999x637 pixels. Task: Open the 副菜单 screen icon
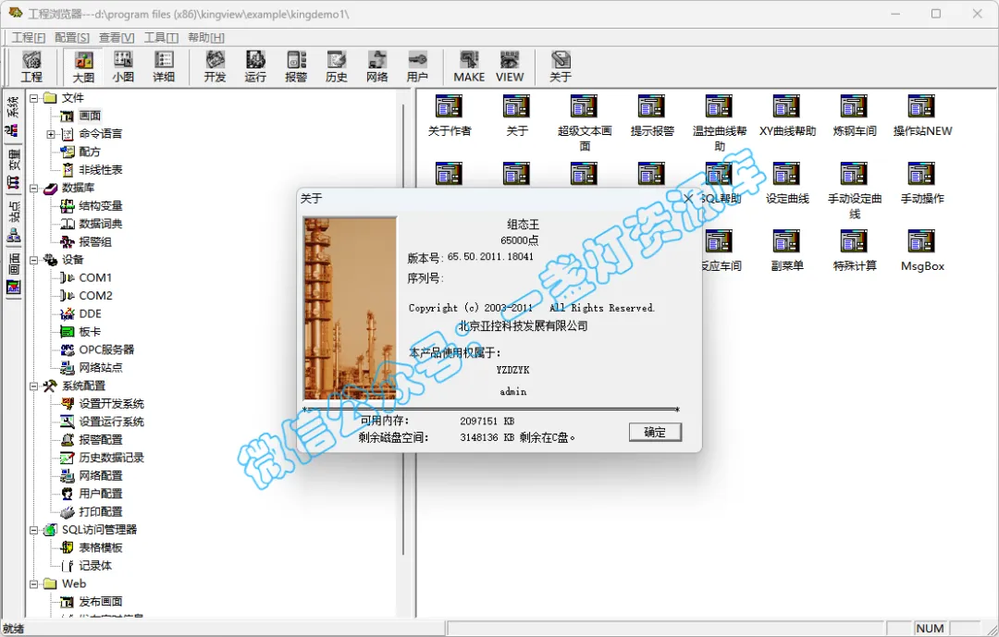(x=787, y=251)
